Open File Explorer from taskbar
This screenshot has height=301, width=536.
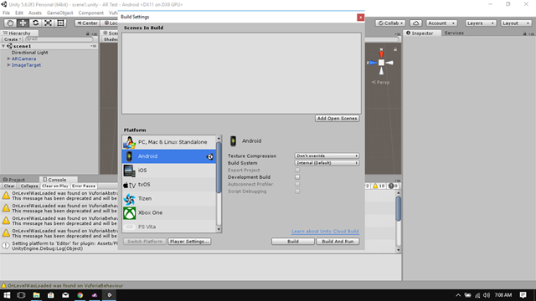36,295
